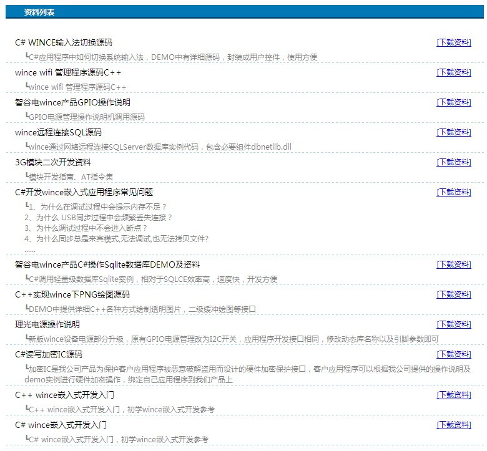This screenshot has width=487, height=451.
Task: Download the Sqlite数据库DEMO及资料 resource
Action: click(454, 264)
